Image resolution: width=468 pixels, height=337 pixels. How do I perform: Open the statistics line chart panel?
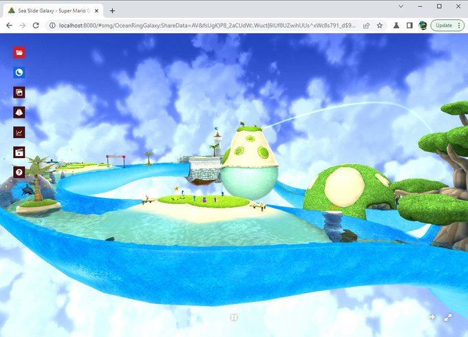[x=19, y=133]
